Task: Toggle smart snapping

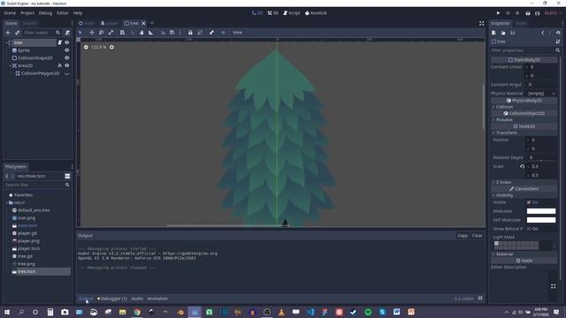Action: (x=163, y=33)
